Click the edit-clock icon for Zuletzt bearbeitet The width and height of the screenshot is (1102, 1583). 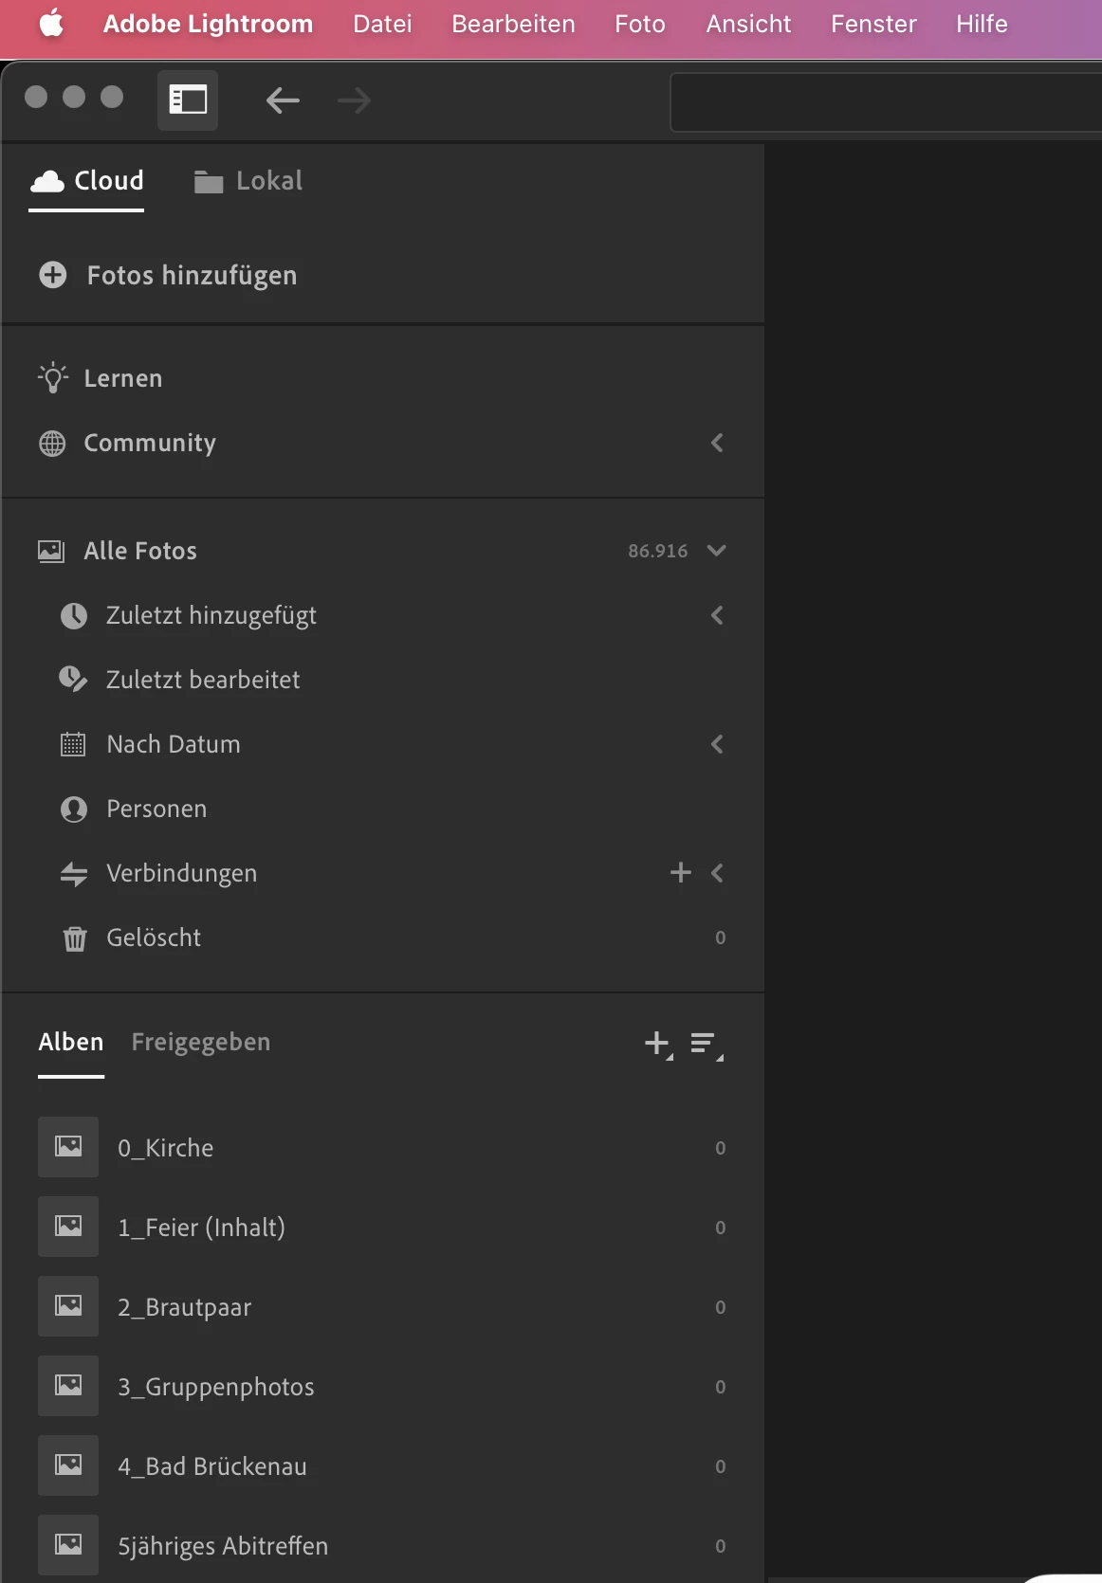point(73,680)
